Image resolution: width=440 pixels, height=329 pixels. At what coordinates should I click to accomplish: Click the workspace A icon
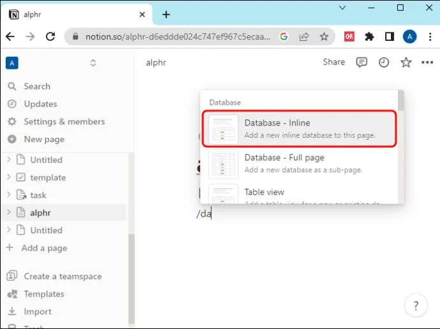pos(12,63)
